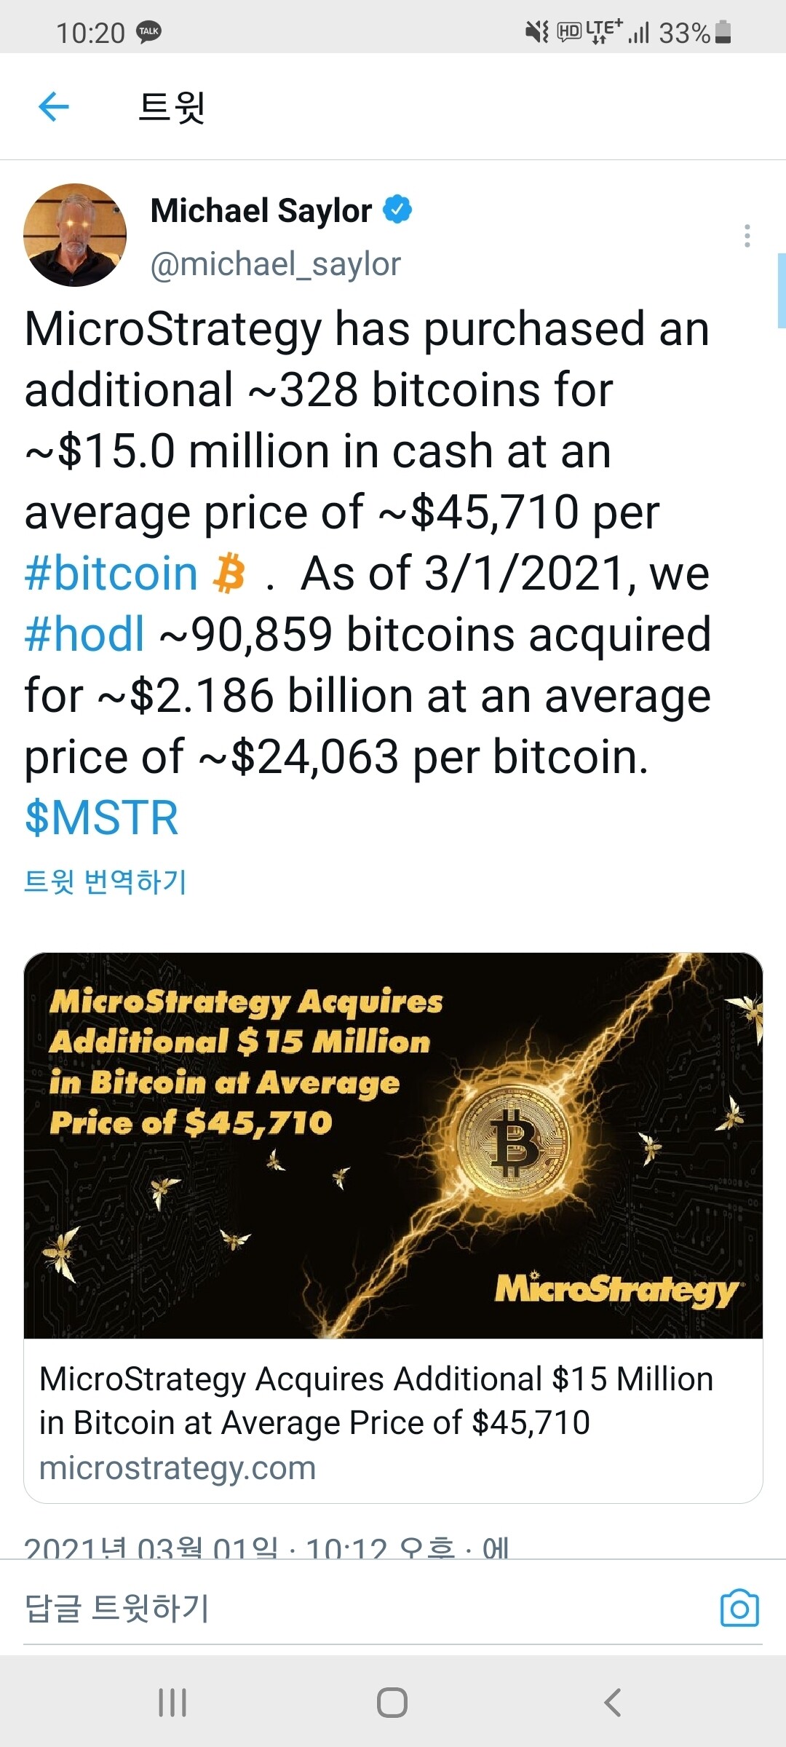Open the $MSTR cashtag
This screenshot has width=786, height=1747.
point(101,818)
